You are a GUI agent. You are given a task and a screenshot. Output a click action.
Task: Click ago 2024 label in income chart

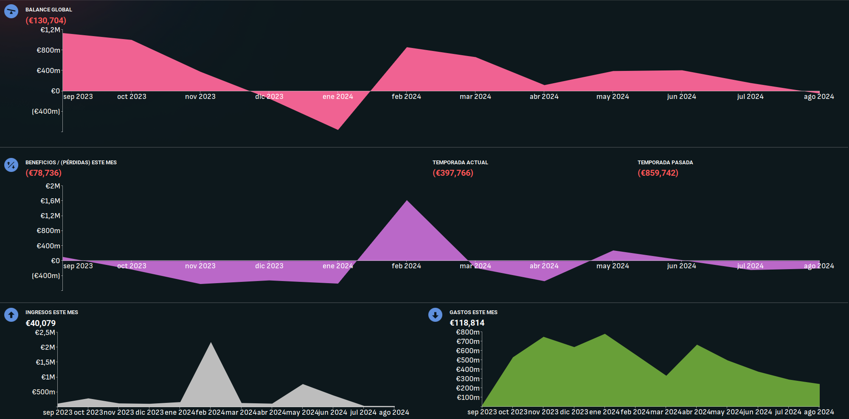point(394,413)
